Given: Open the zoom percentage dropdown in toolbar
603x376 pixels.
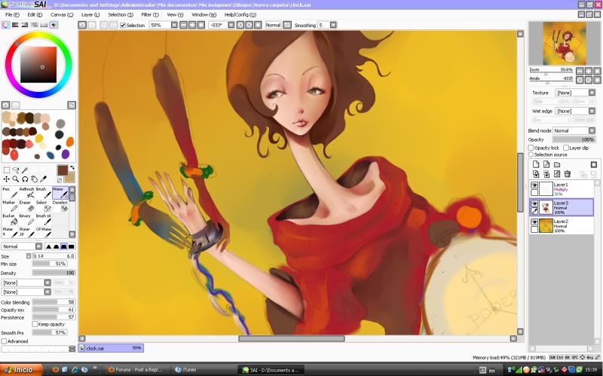Looking at the screenshot, I should pos(174,25).
